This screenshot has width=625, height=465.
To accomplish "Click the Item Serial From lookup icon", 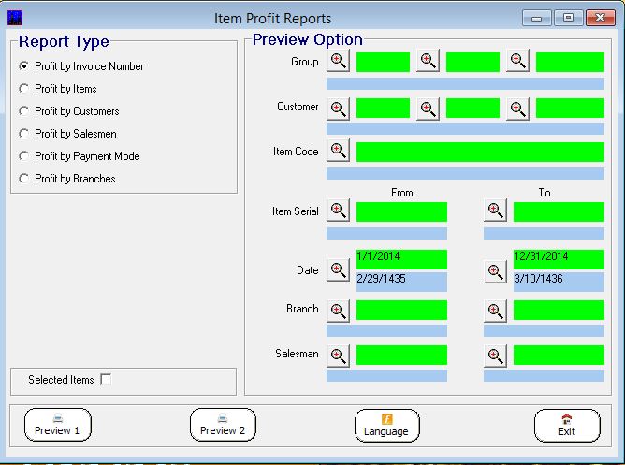I will pyautogui.click(x=338, y=211).
